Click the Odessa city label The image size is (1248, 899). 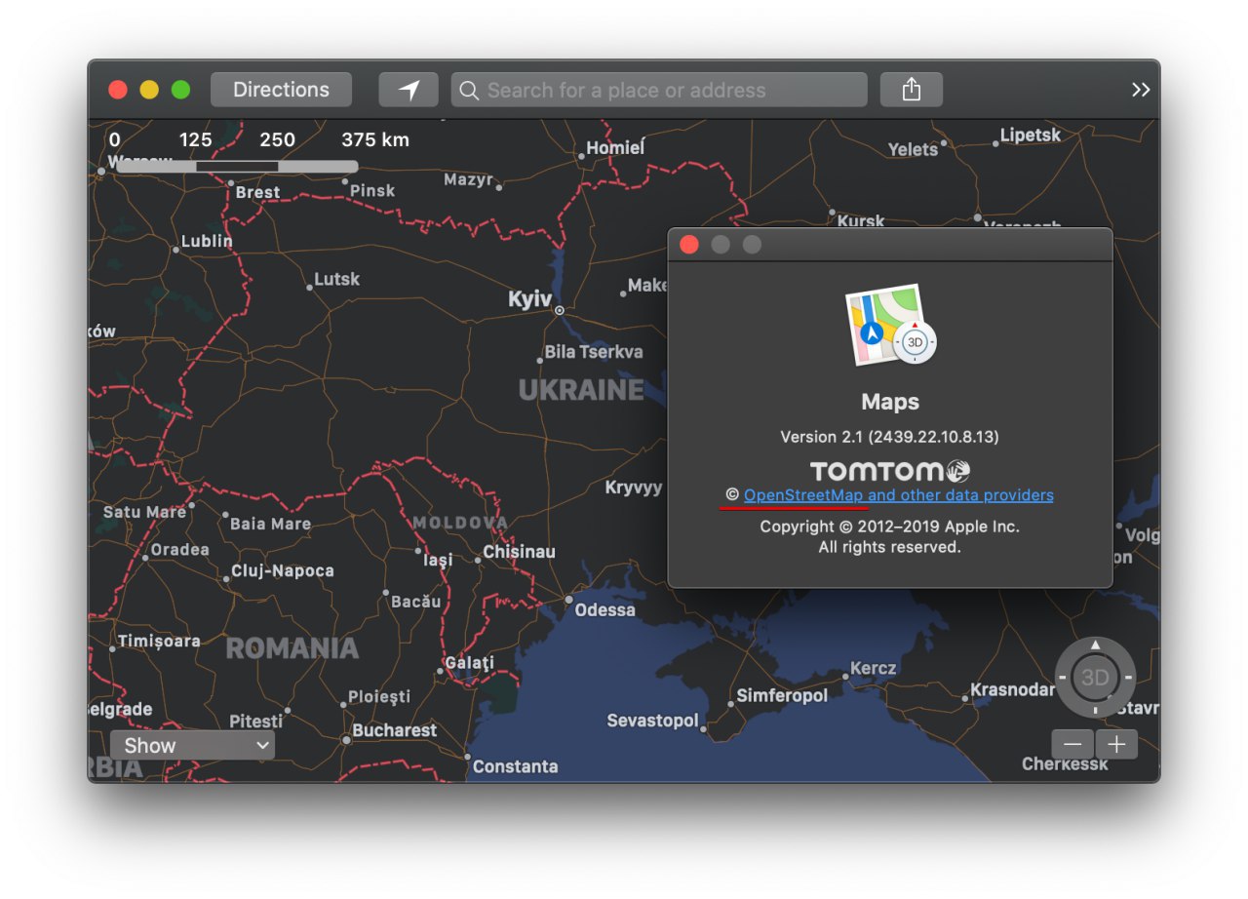(604, 609)
